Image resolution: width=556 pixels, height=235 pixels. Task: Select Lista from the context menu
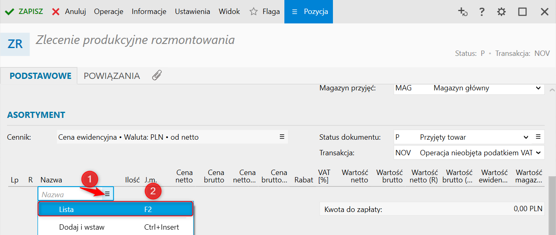click(x=115, y=209)
